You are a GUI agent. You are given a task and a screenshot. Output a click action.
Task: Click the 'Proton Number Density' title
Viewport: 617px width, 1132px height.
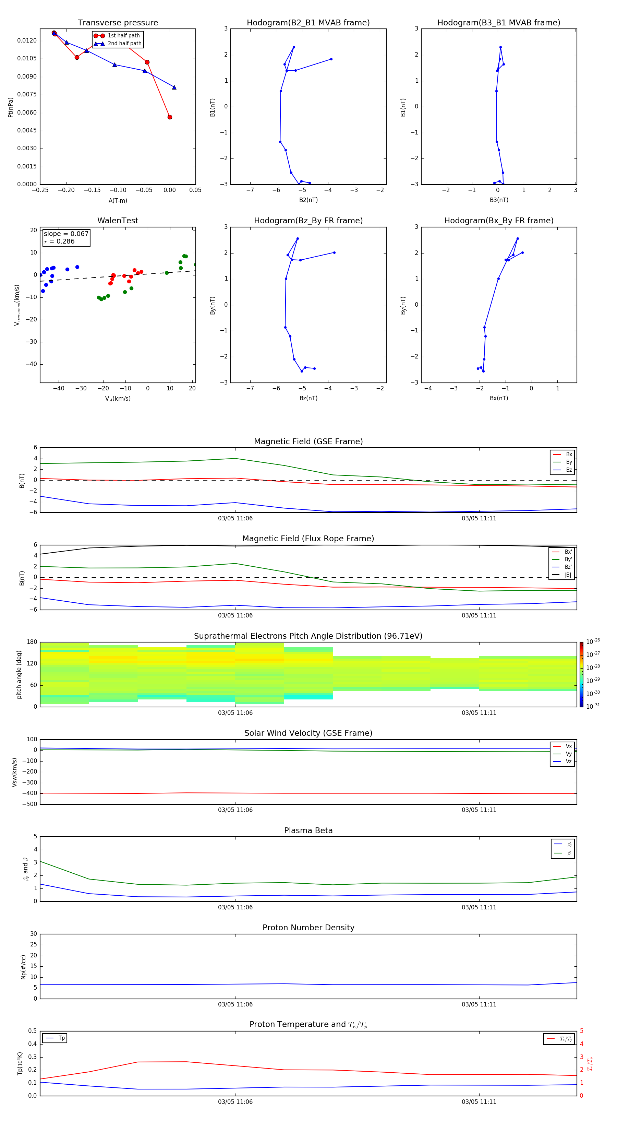pyautogui.click(x=308, y=928)
